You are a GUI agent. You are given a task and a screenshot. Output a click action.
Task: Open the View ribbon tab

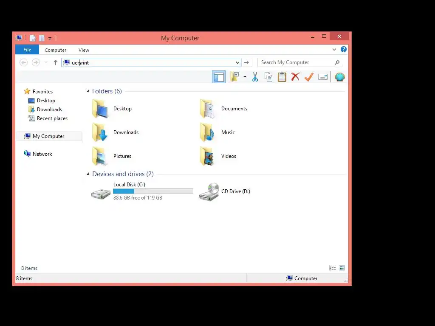pos(84,50)
